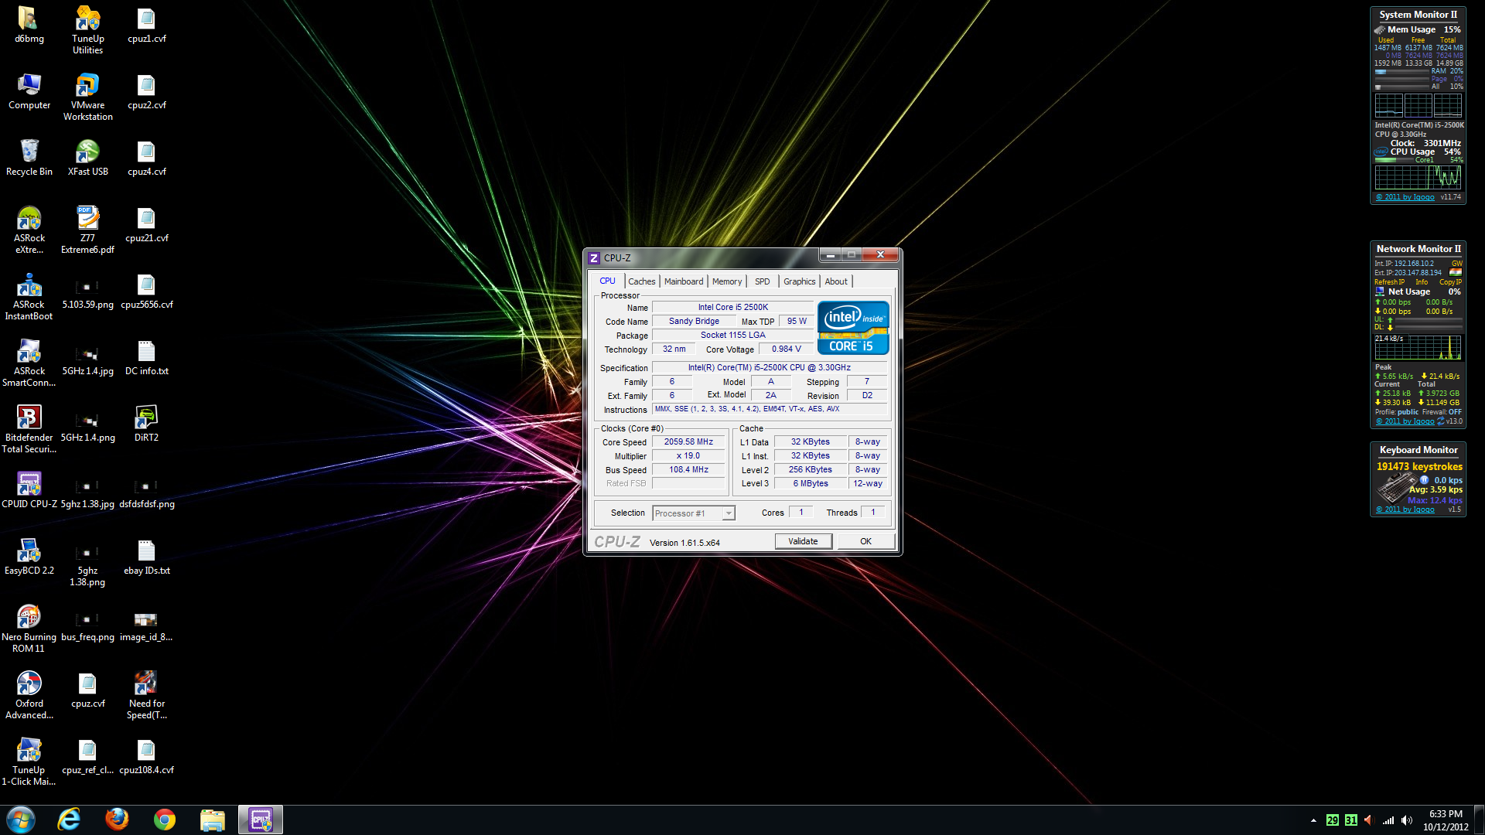Viewport: 1485px width, 835px height.
Task: Launch CPUID CPU-Z desktop shortcut
Action: tap(29, 490)
